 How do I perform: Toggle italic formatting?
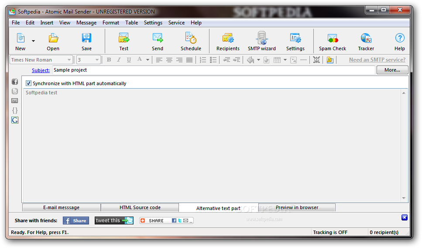click(119, 60)
